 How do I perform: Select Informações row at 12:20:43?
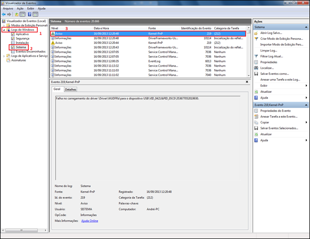click(x=148, y=47)
